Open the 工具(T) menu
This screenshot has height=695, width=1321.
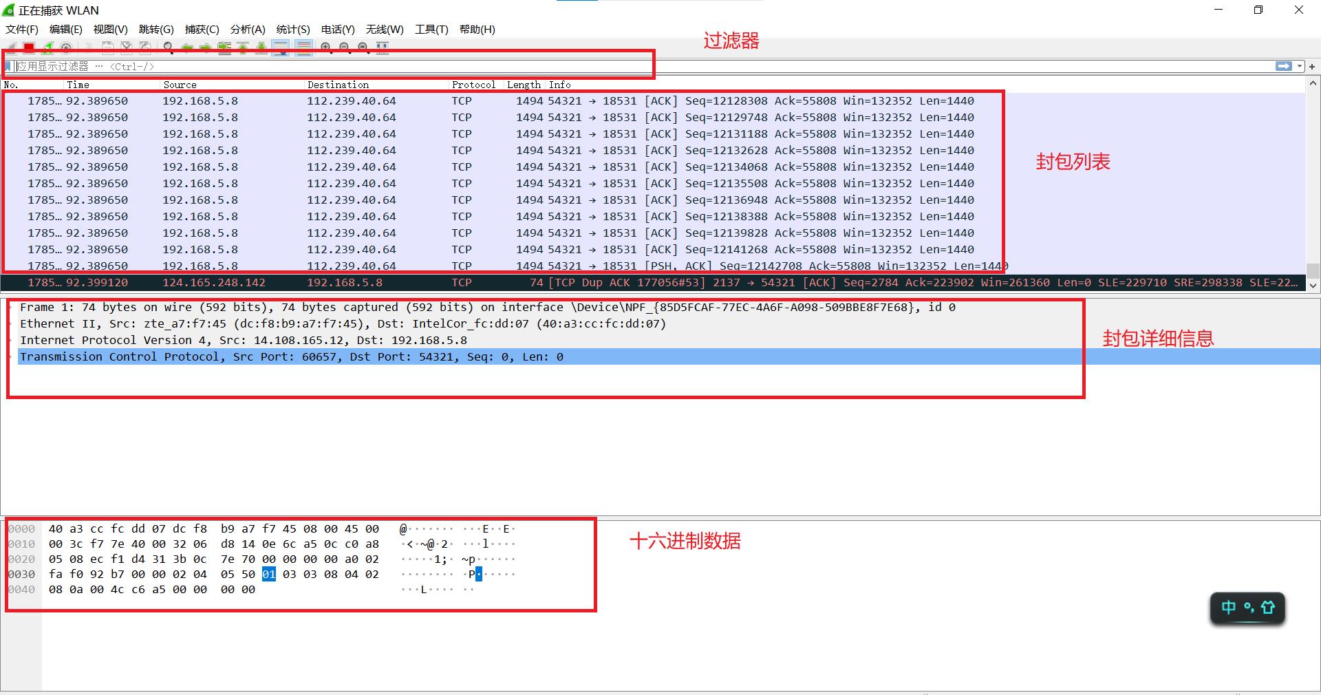tap(431, 30)
